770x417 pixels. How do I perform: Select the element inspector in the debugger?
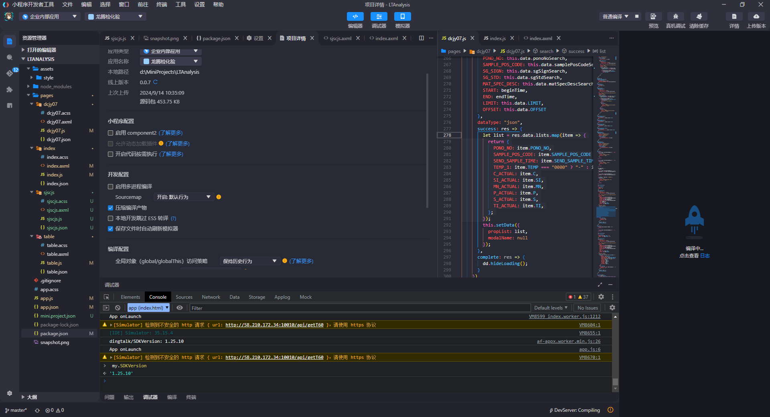(106, 297)
